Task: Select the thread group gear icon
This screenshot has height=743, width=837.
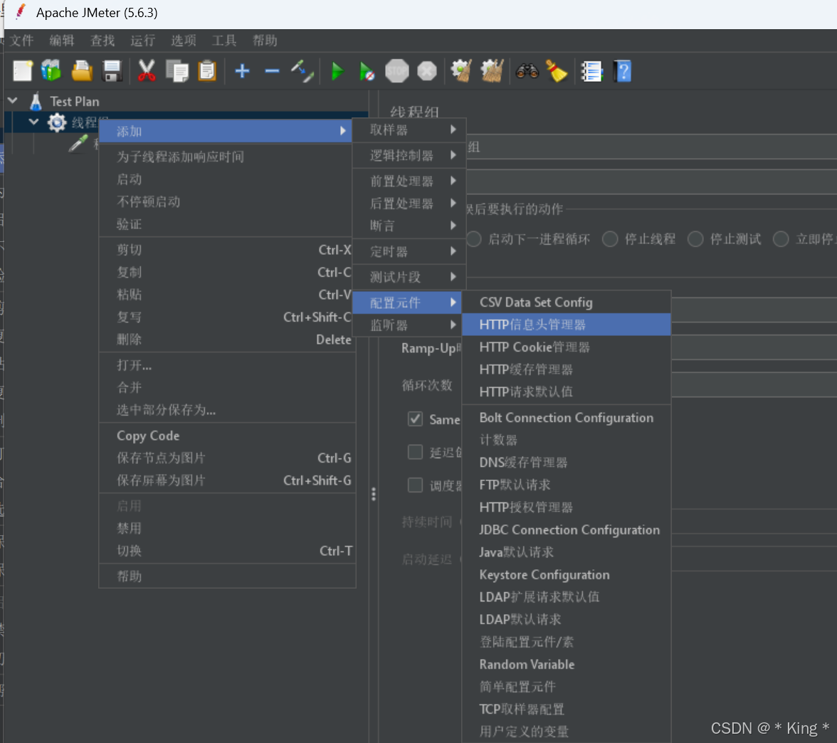Action: click(x=57, y=122)
